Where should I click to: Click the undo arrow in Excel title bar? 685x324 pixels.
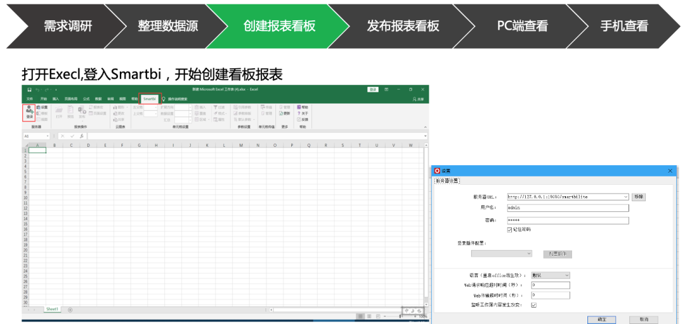click(x=37, y=90)
